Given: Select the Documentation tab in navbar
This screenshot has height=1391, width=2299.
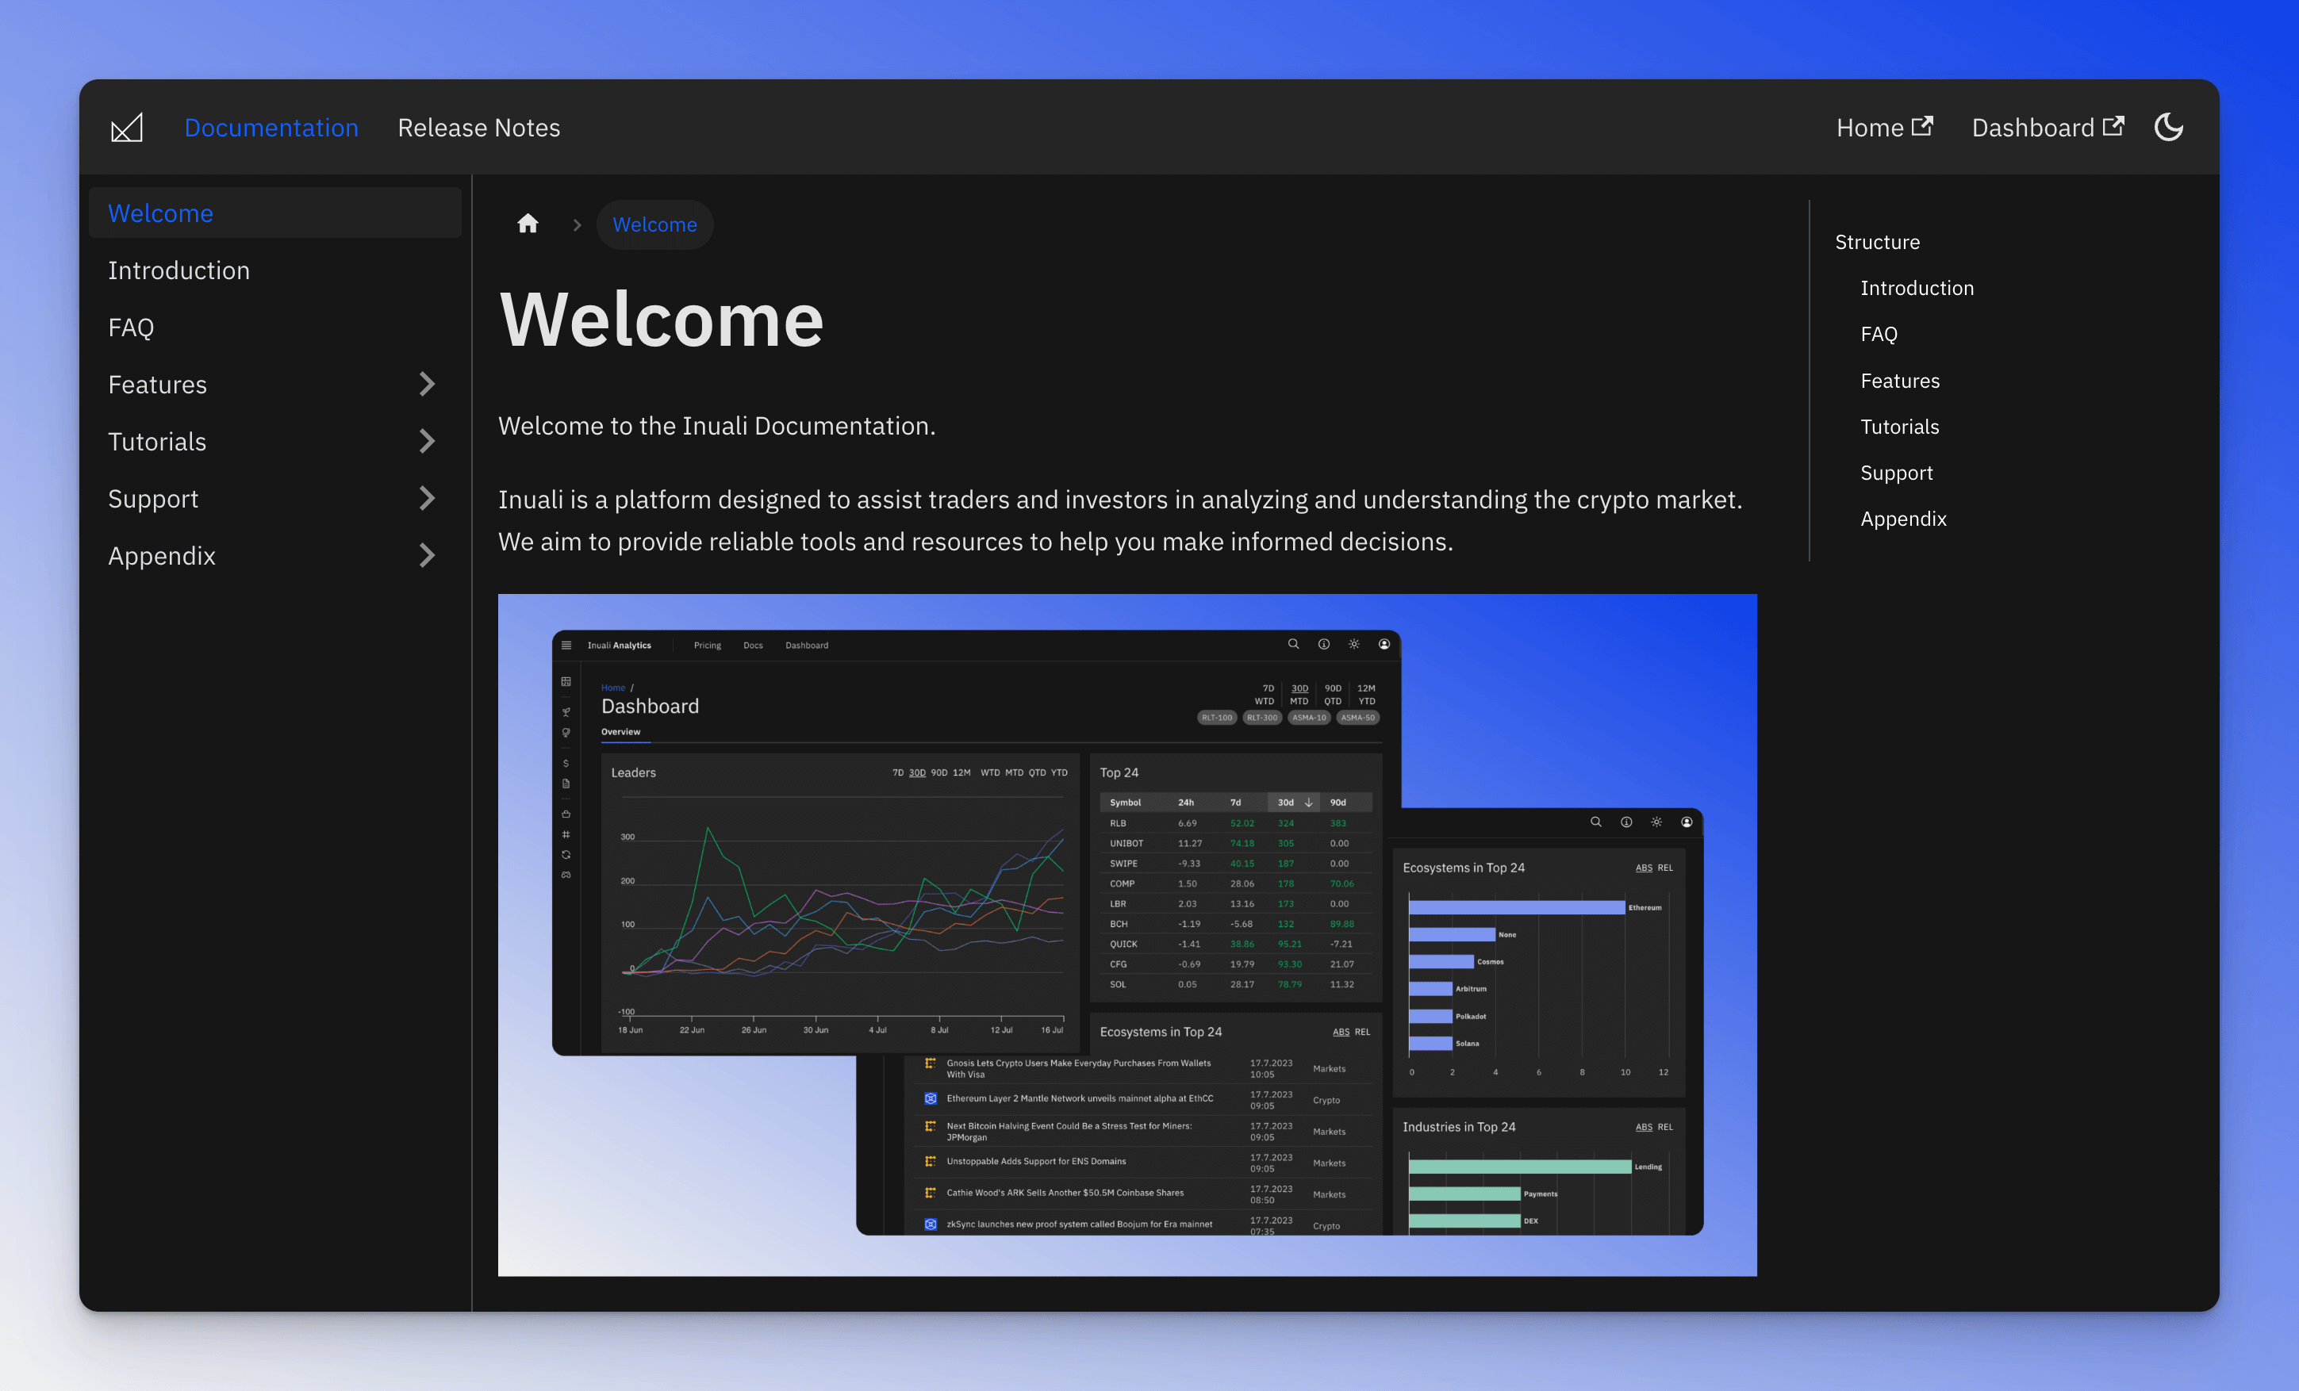Looking at the screenshot, I should coord(267,126).
